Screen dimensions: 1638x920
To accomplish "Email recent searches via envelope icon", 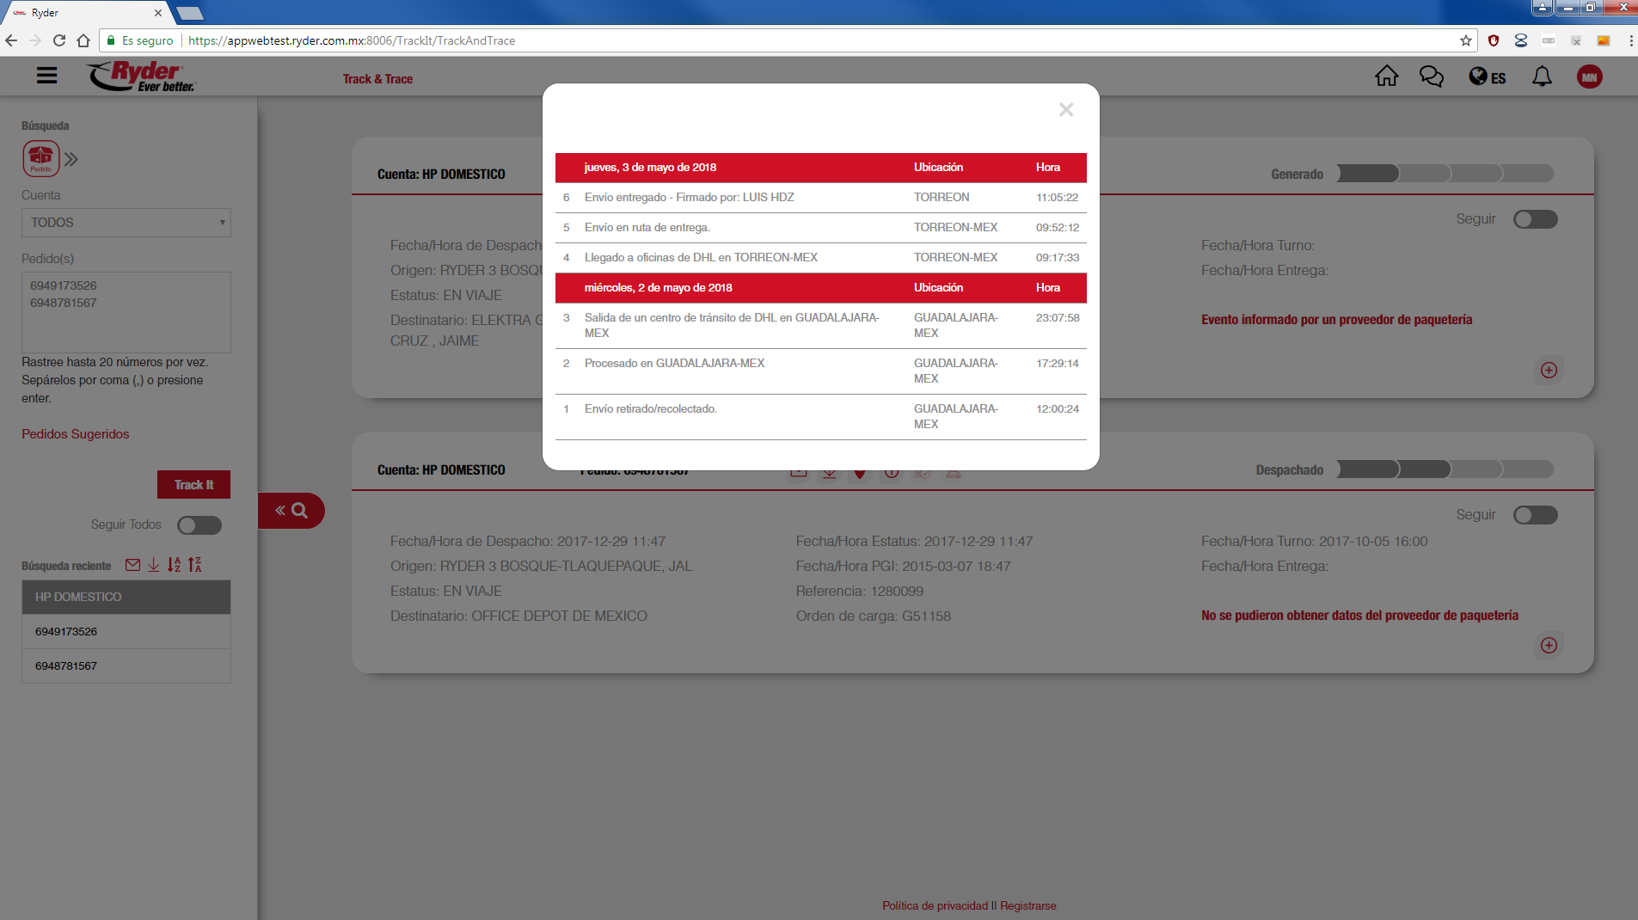I will (132, 565).
